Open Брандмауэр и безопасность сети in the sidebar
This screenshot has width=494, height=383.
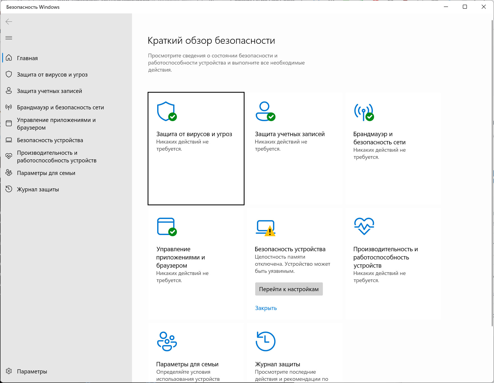pos(60,107)
